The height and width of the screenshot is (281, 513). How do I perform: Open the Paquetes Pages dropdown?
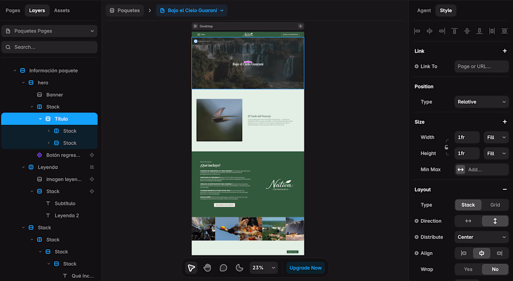[49, 31]
